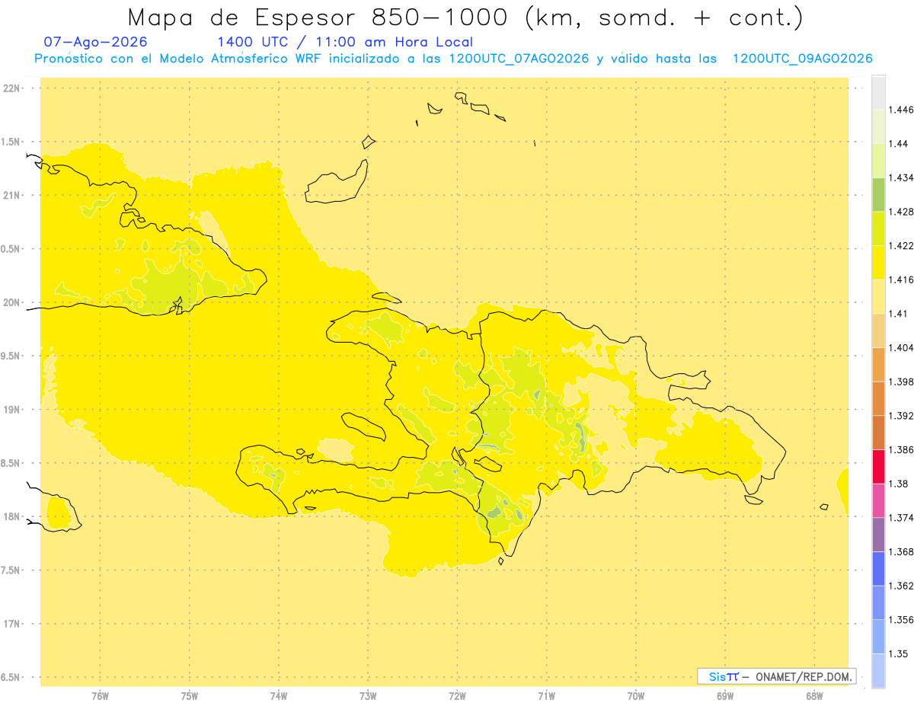Click the legend value 1.434
Screen dimensions: 914x706
click(902, 177)
